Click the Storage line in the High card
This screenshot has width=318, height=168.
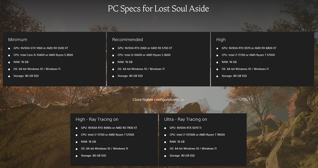(234, 76)
